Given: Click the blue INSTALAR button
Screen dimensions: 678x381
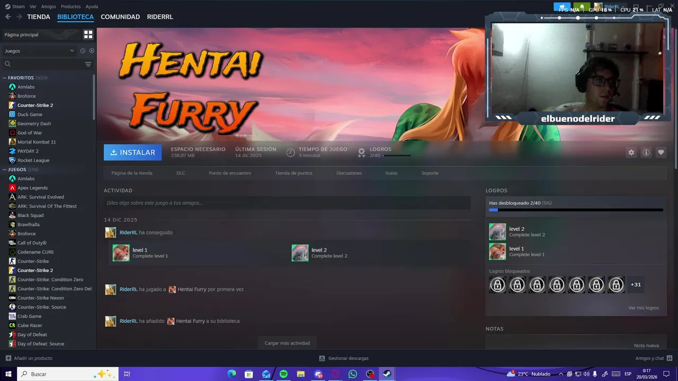Looking at the screenshot, I should pos(132,152).
